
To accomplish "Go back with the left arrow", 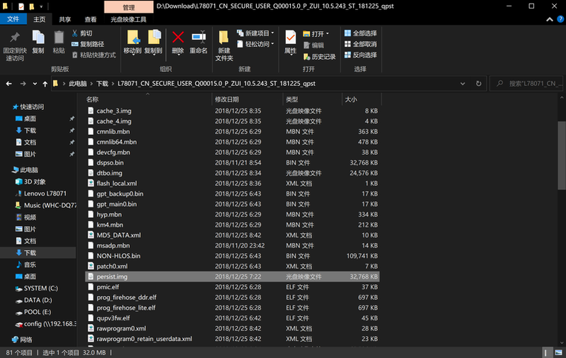I will tap(9, 84).
